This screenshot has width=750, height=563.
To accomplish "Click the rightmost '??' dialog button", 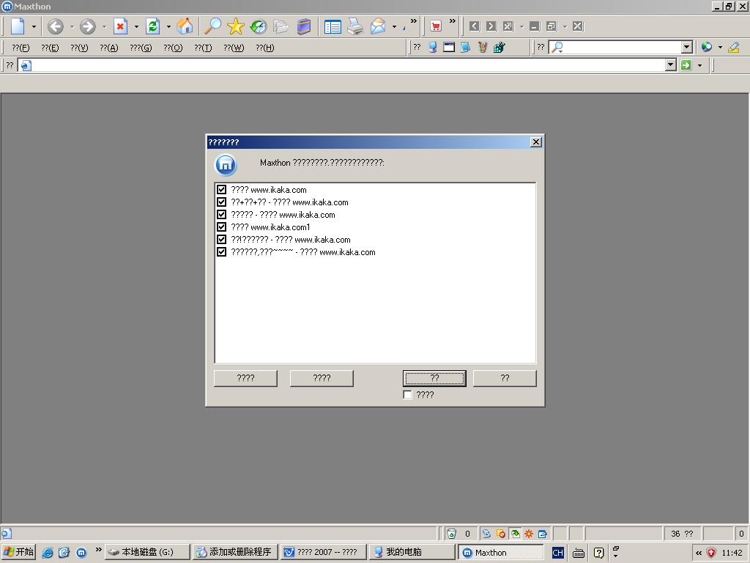I will click(x=505, y=378).
